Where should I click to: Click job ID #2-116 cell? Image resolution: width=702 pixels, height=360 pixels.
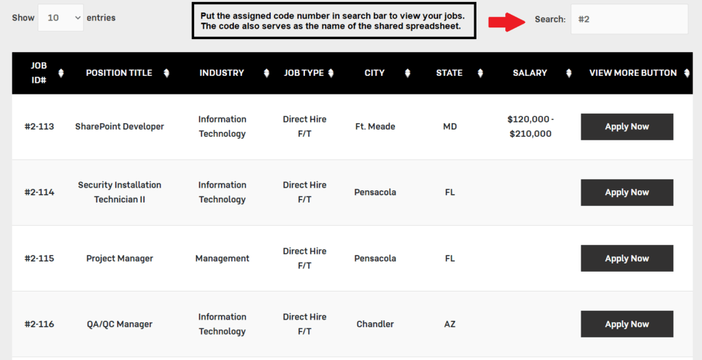[x=39, y=324]
